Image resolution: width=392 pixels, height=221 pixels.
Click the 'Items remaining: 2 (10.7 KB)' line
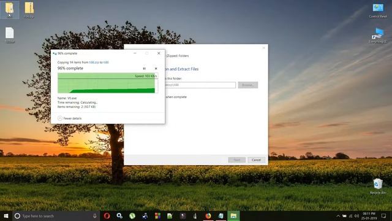click(77, 107)
